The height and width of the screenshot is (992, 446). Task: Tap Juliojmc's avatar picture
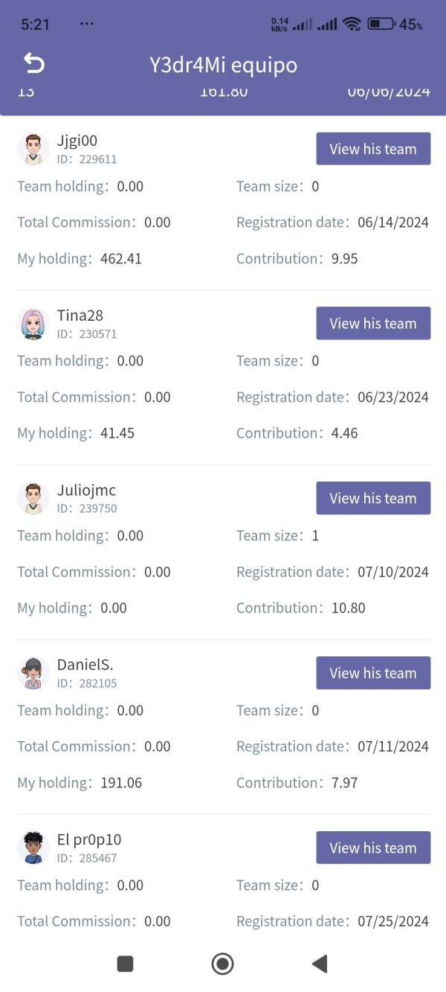[x=33, y=499]
